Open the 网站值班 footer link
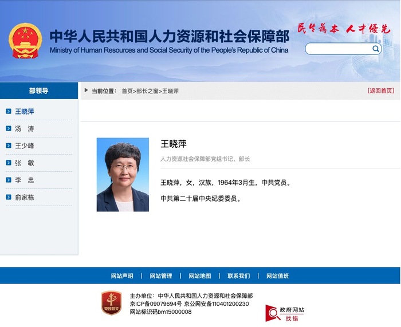Screen dimensions: 401x327 click(277, 276)
